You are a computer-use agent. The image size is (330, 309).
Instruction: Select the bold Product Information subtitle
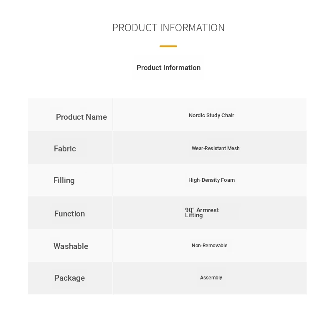click(x=168, y=68)
